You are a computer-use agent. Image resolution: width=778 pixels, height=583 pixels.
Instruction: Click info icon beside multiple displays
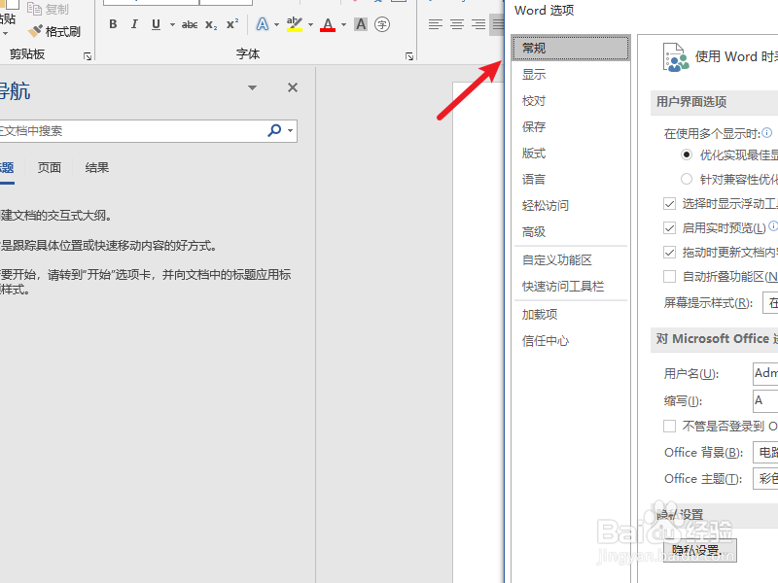click(x=767, y=132)
